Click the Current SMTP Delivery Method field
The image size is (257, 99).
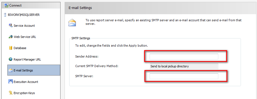[184, 66]
